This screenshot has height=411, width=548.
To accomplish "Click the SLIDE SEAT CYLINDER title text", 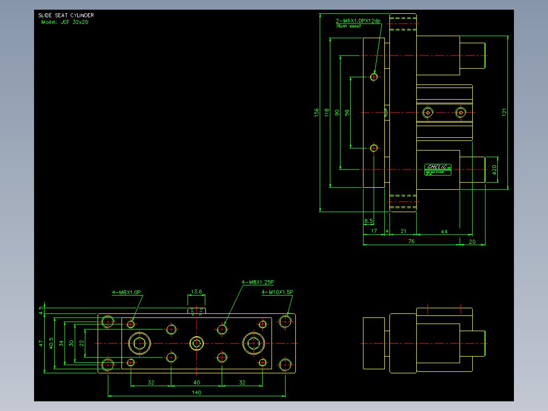I will (66, 15).
